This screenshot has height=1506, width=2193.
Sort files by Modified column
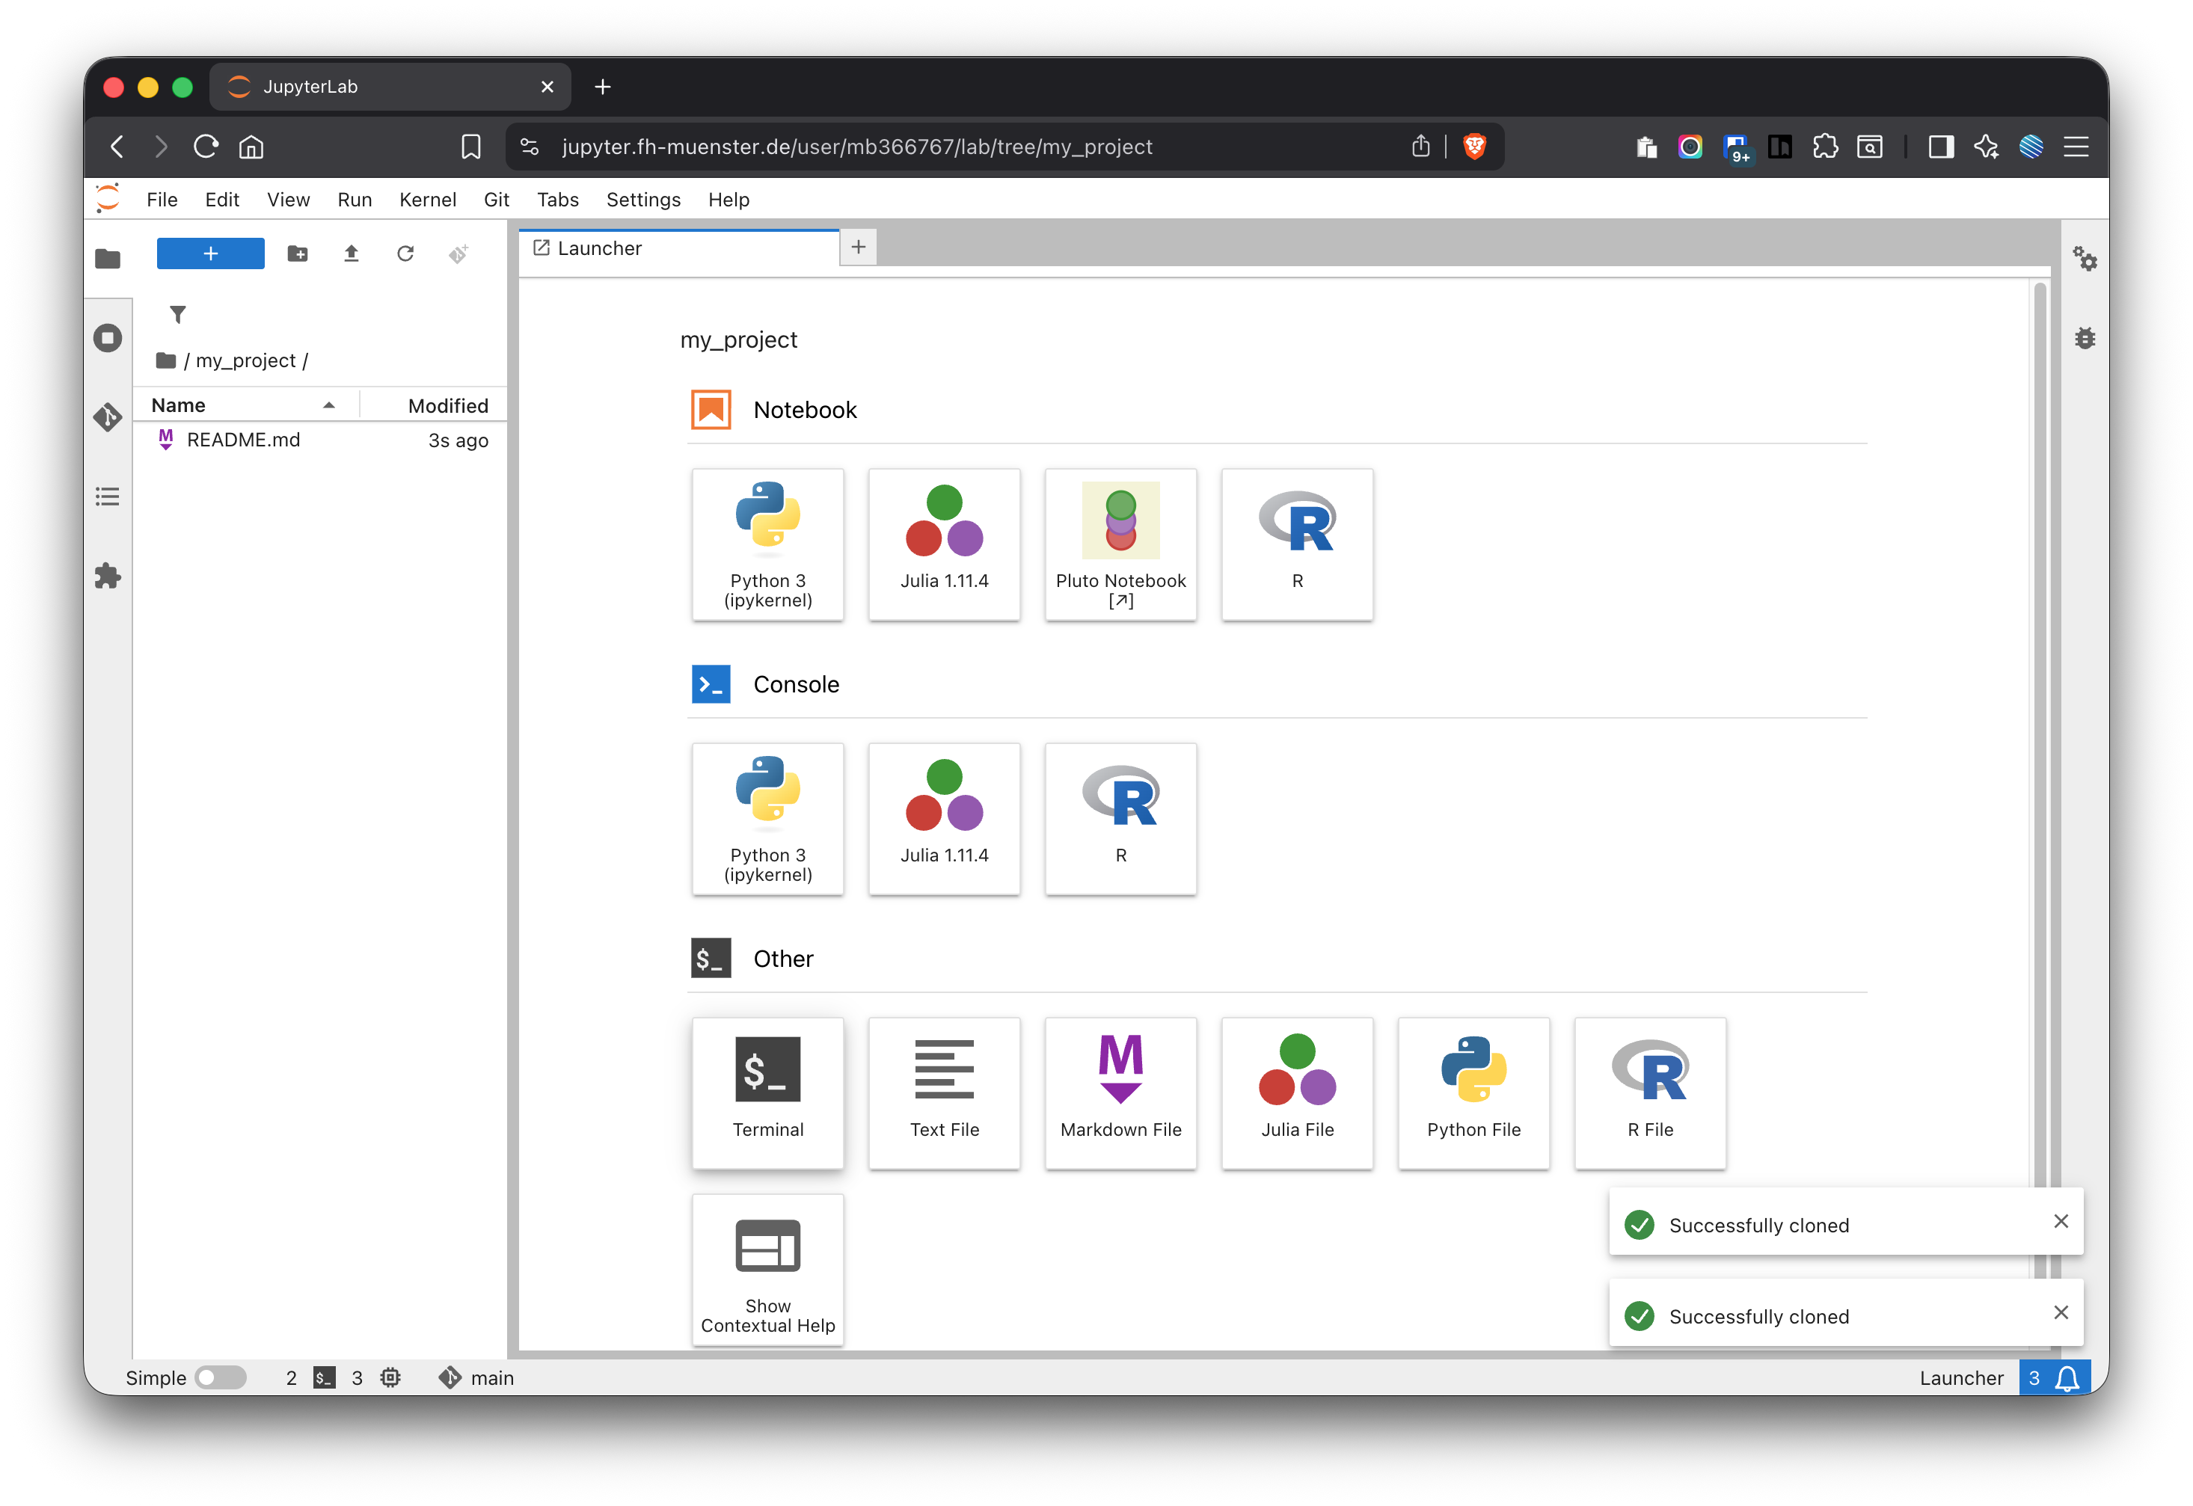(447, 405)
